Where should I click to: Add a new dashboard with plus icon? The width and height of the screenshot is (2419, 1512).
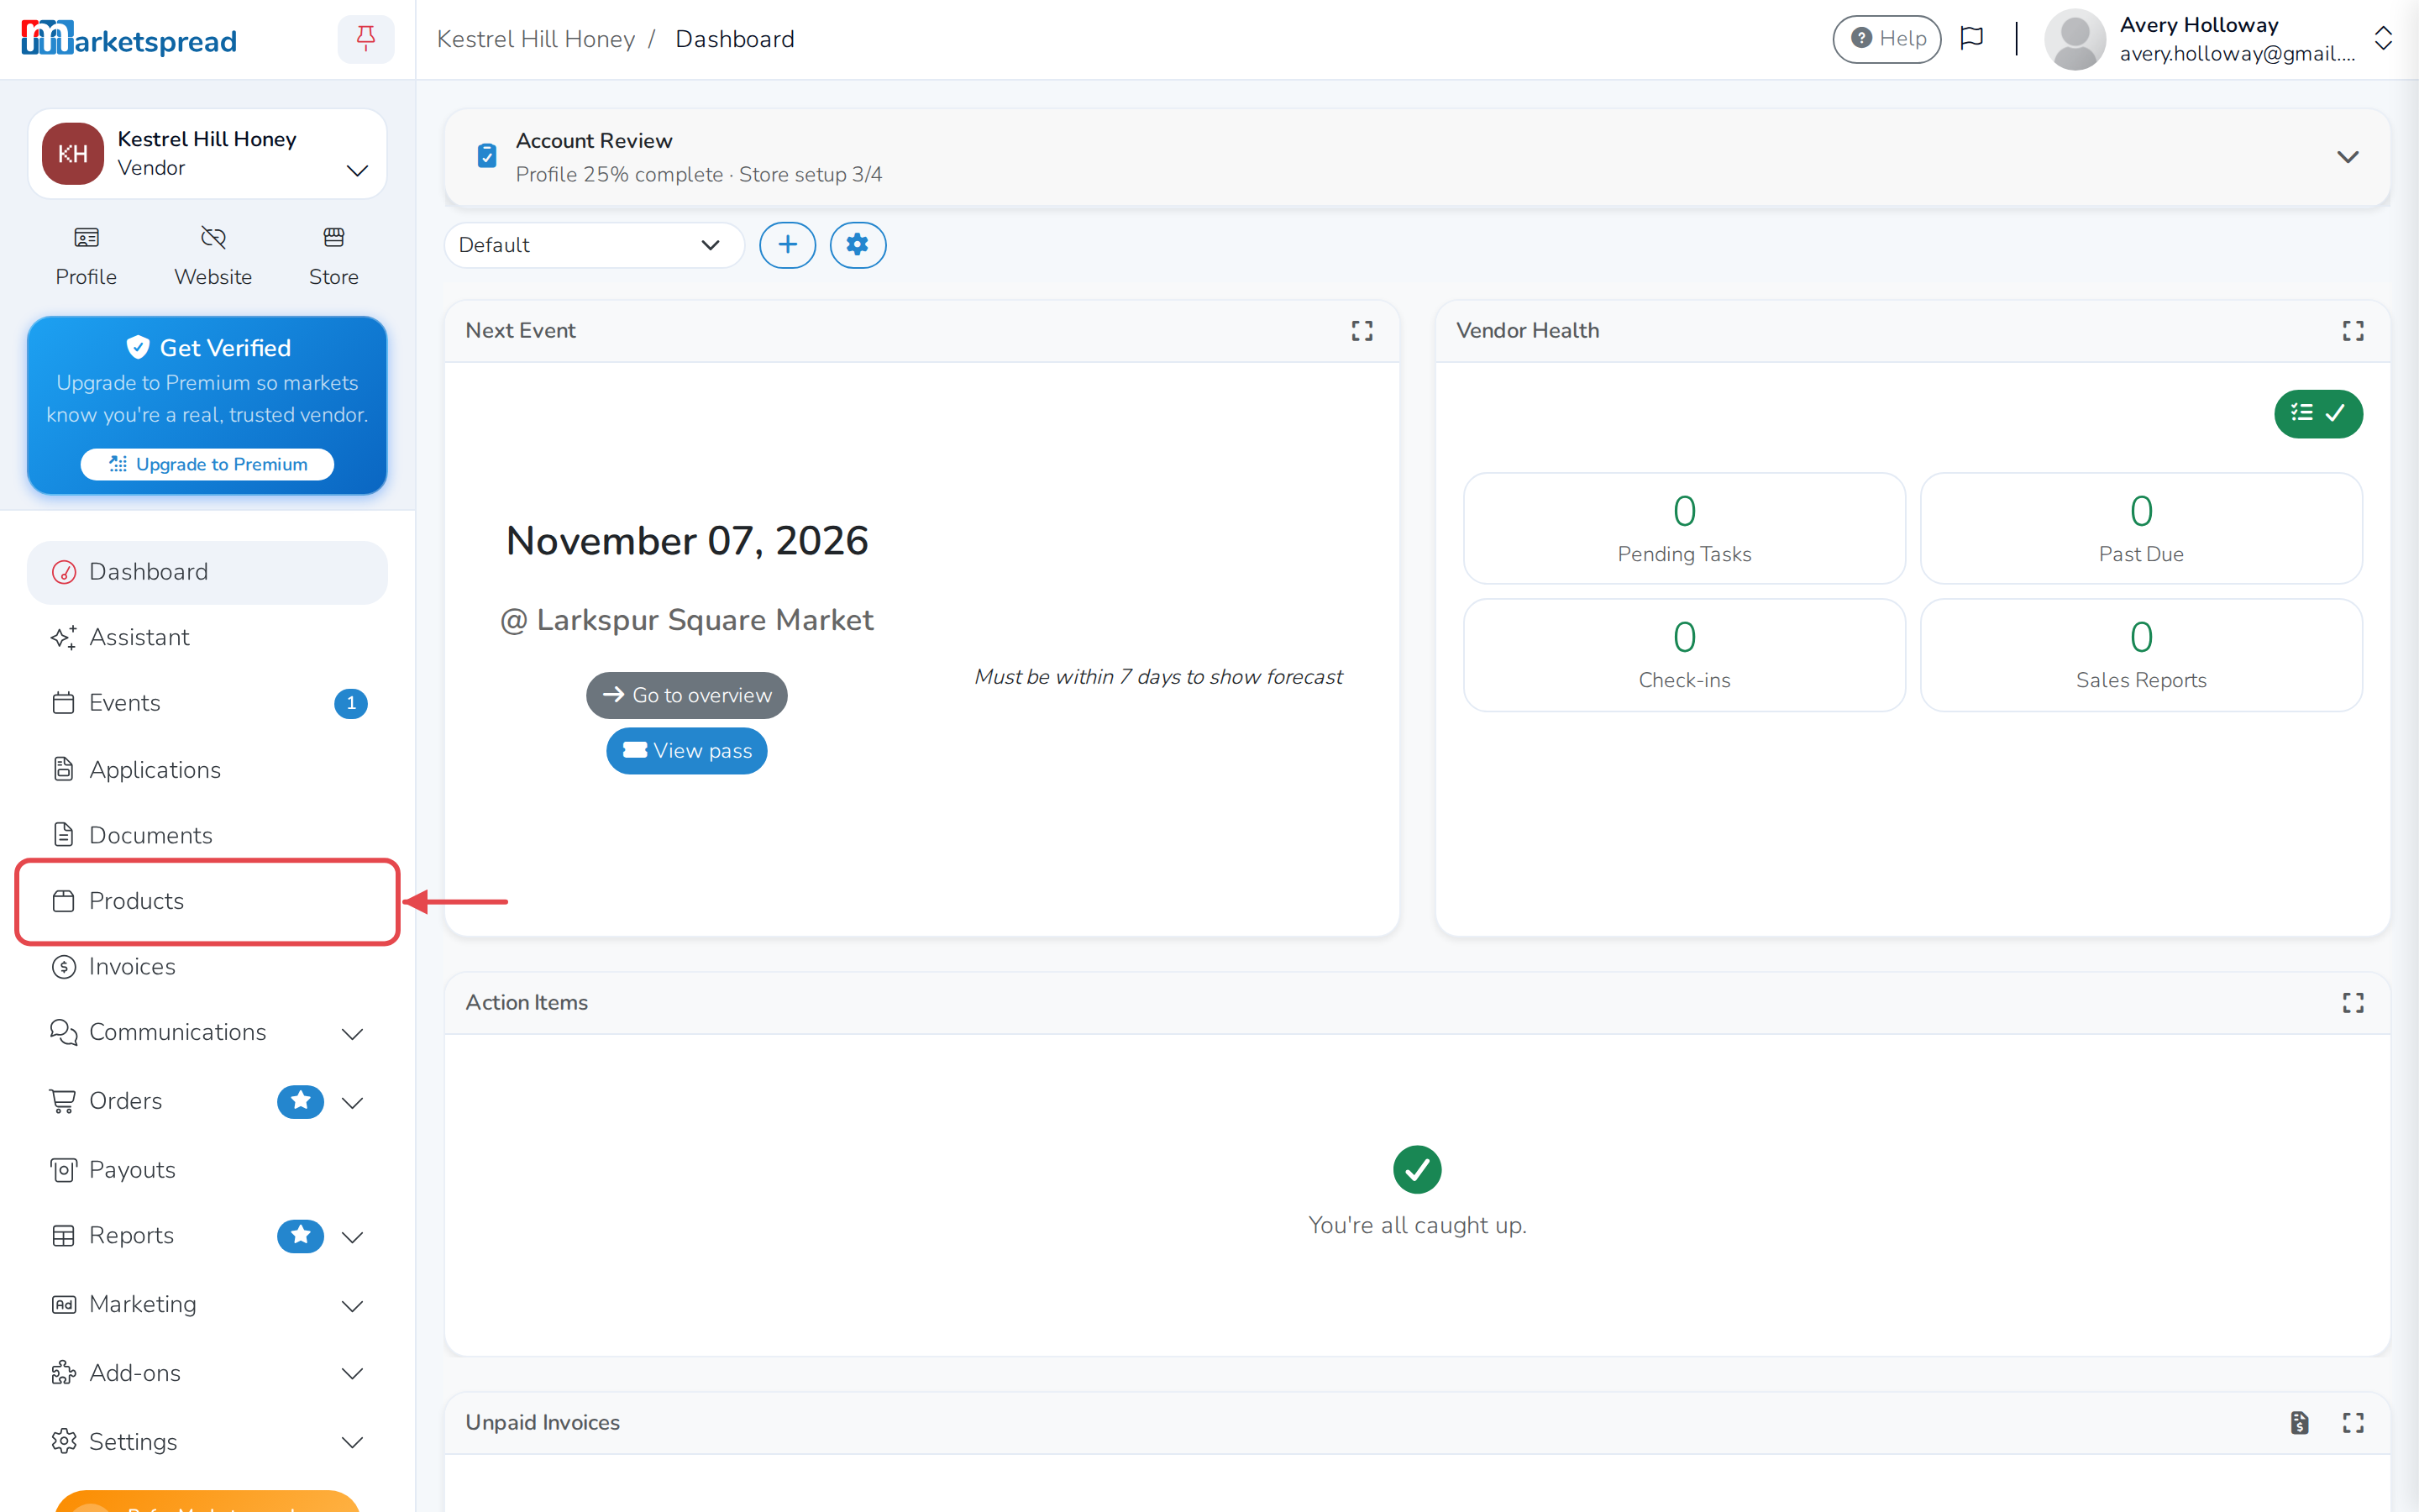tap(788, 245)
